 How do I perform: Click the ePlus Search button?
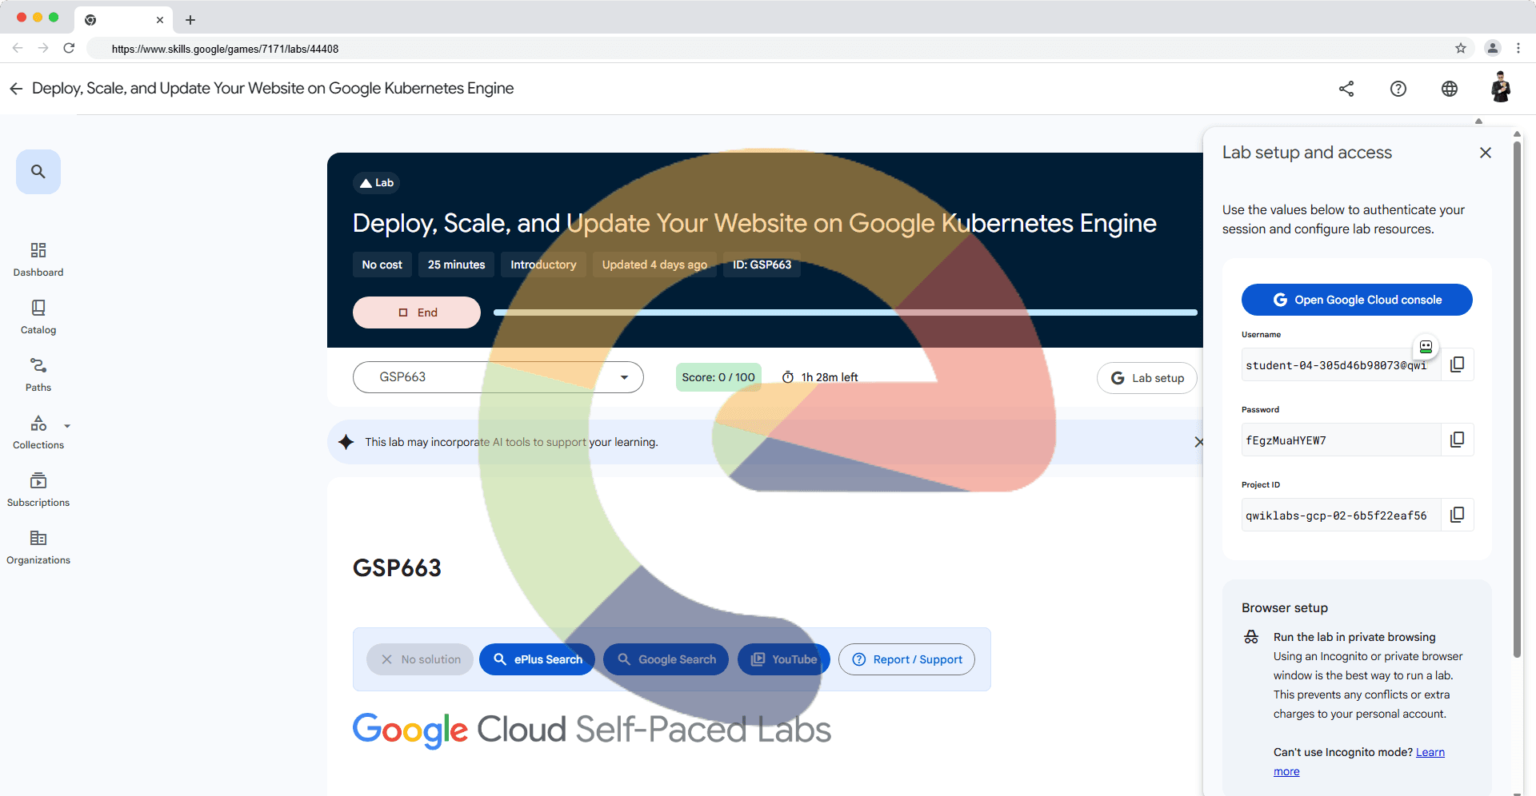537,659
